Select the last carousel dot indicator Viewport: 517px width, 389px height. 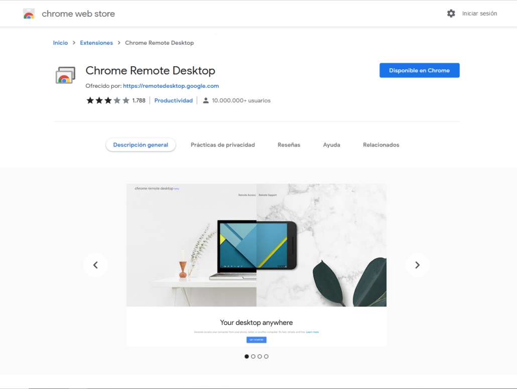point(266,356)
